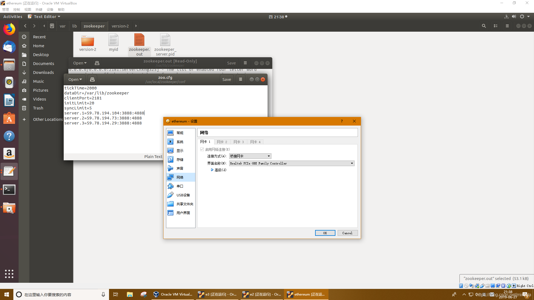
Task: Open Amazon launcher in the dock
Action: tap(9, 154)
